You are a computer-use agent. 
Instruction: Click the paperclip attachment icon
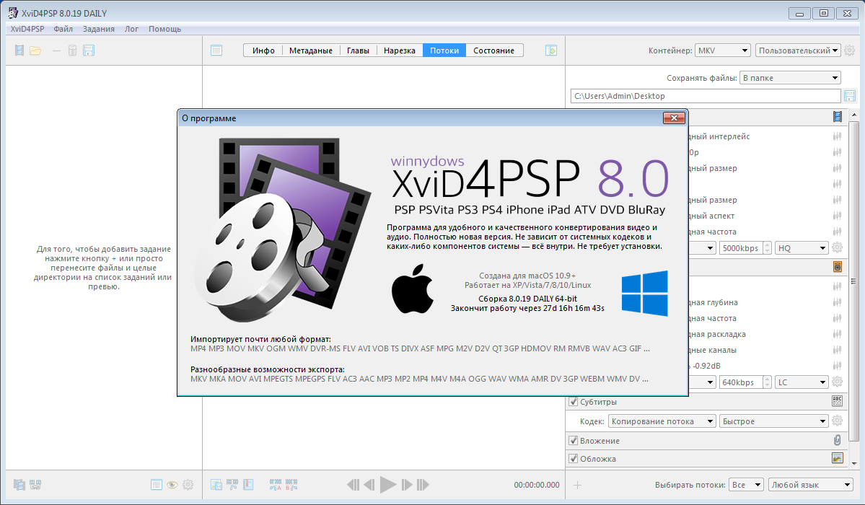pyautogui.click(x=838, y=440)
